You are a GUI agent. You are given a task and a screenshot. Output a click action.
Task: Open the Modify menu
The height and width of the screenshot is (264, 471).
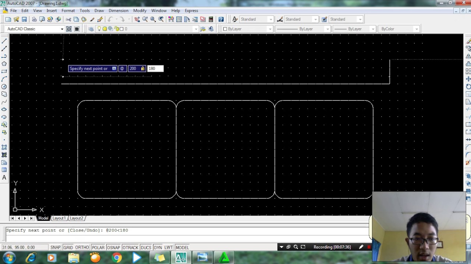point(140,11)
